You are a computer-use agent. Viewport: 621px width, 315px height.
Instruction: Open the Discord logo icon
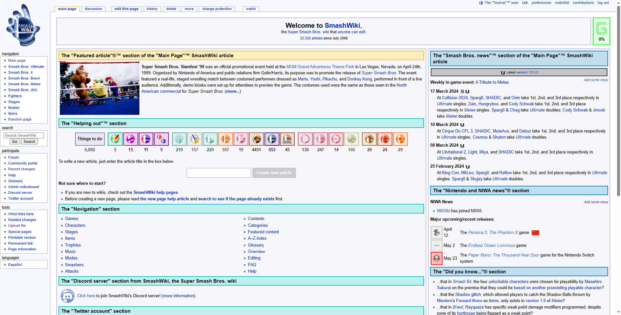pos(68,296)
